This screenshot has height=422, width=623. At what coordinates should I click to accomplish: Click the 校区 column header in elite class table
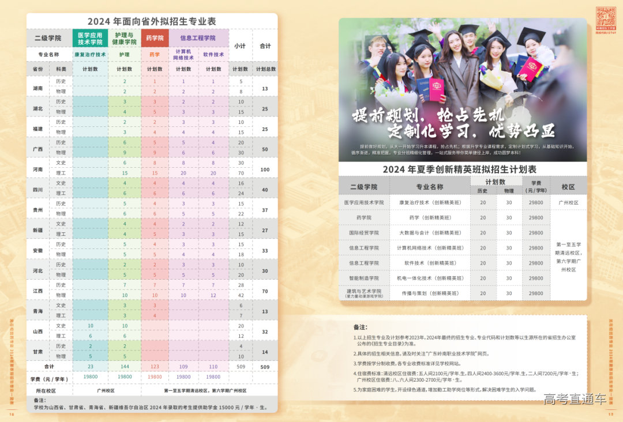(x=568, y=187)
